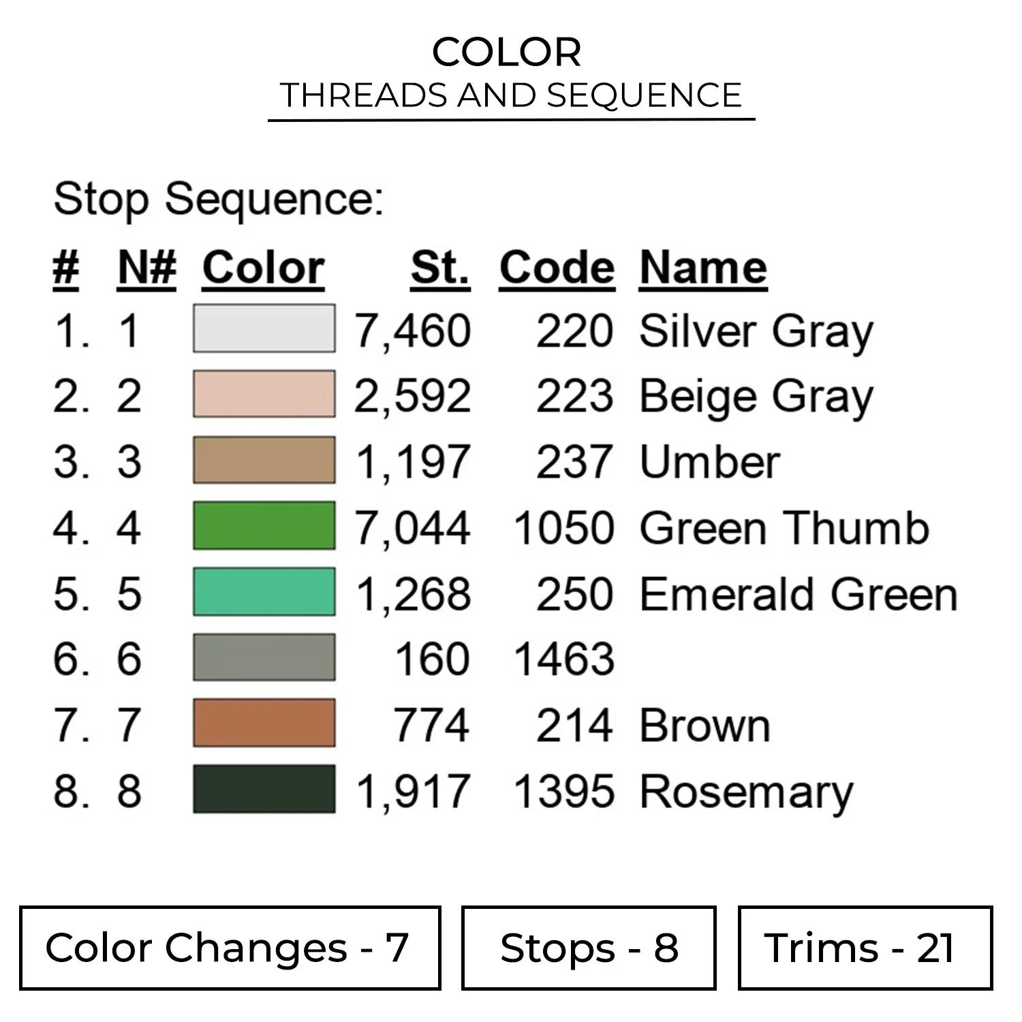Click the Code column header
The image size is (1022, 1022).
[x=557, y=268]
